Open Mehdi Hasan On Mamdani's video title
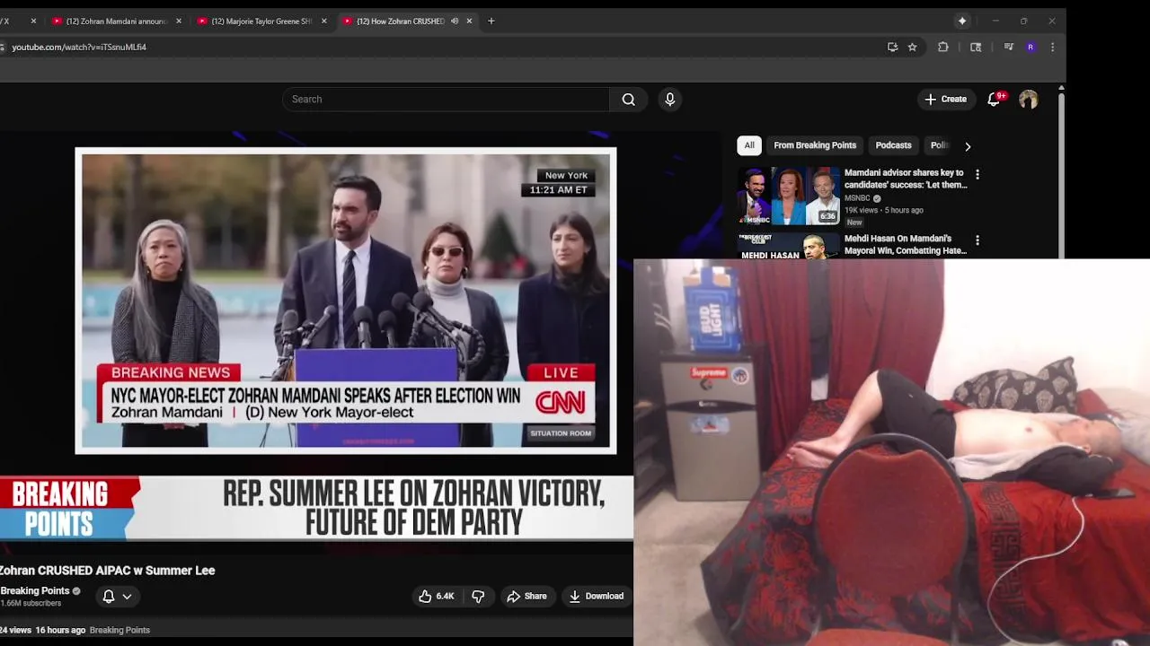This screenshot has height=646, width=1150. [906, 245]
